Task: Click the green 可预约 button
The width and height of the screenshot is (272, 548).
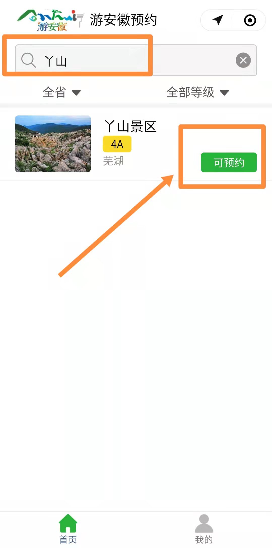Action: click(x=229, y=162)
